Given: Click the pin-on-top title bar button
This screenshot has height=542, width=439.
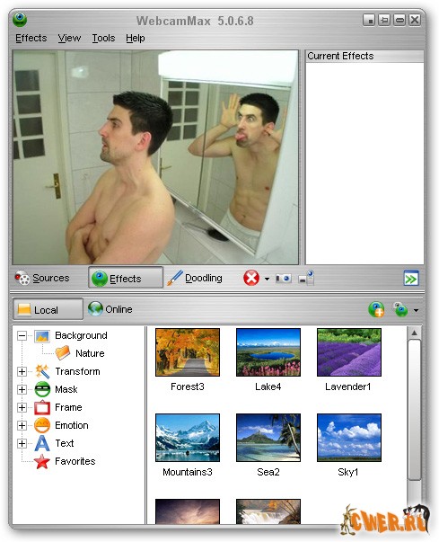Looking at the screenshot, I should pos(383,20).
